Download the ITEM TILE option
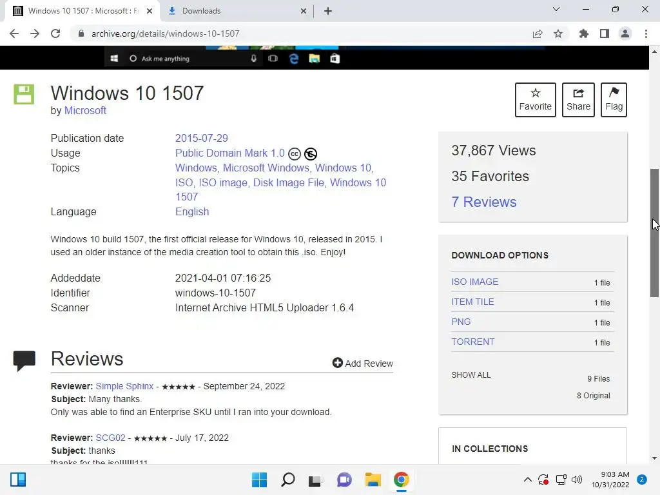Screen dimensions: 660x495 (472, 302)
